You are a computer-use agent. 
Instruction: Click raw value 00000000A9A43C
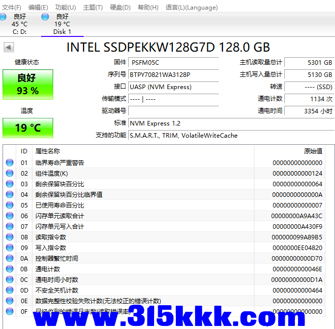(296, 216)
